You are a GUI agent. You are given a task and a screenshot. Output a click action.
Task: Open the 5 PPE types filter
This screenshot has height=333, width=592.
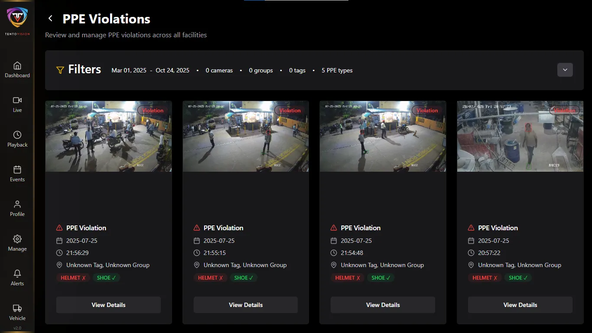(337, 70)
